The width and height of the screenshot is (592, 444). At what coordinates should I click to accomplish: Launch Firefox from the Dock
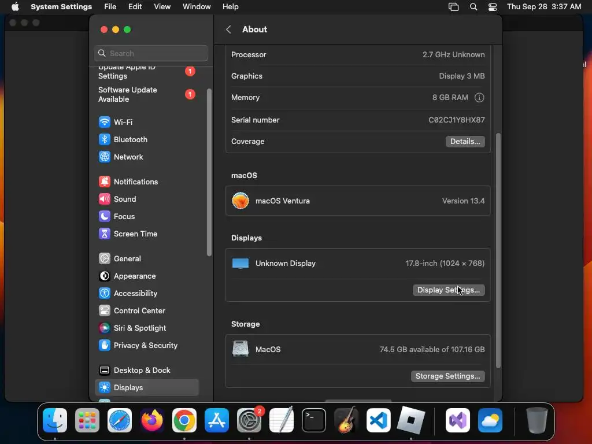pos(152,420)
